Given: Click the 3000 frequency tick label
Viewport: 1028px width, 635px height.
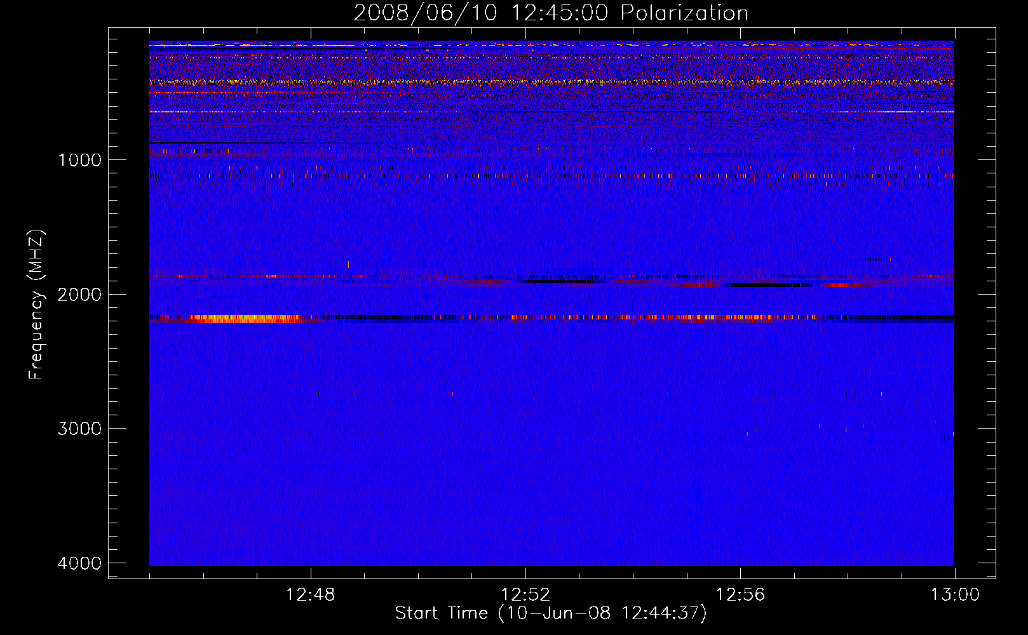Looking at the screenshot, I should 80,428.
